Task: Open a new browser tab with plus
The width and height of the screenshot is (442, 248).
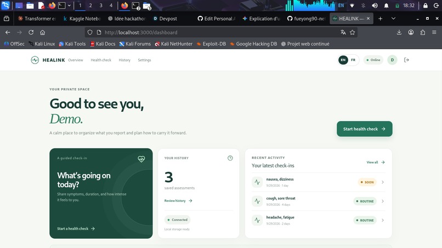Action: (380, 19)
